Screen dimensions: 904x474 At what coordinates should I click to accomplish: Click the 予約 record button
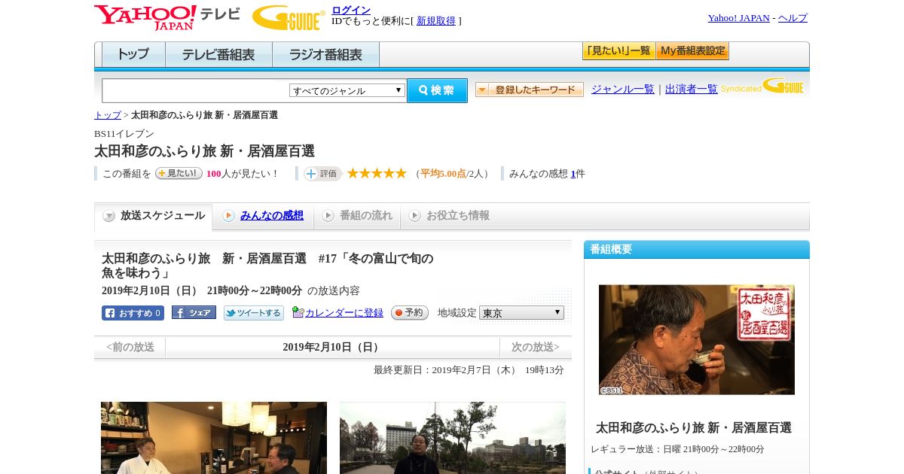(x=410, y=312)
